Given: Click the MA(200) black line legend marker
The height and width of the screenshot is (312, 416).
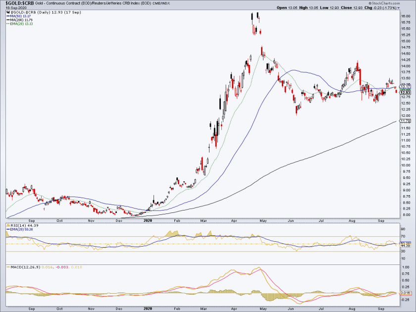Looking at the screenshot, I should click(8, 20).
